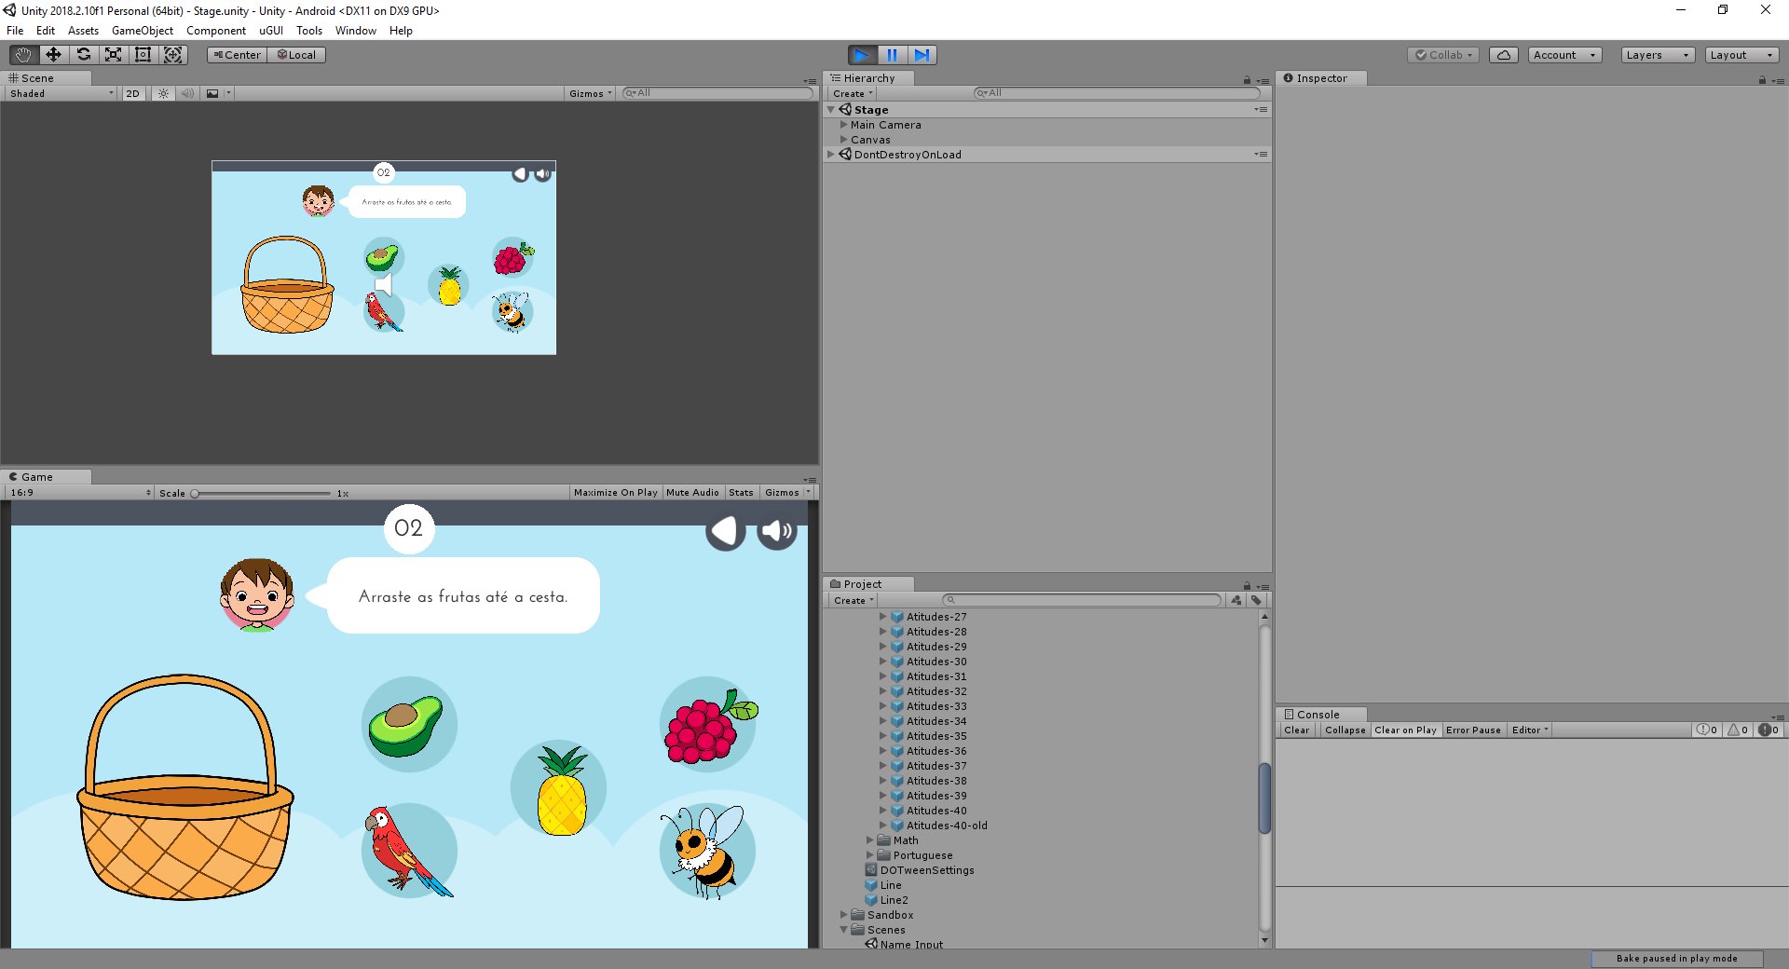Viewport: 1789px width, 969px height.
Task: Expand the Math folder in Project
Action: click(870, 840)
